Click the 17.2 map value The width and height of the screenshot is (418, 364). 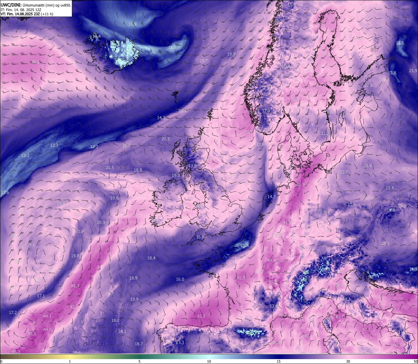tap(13, 312)
